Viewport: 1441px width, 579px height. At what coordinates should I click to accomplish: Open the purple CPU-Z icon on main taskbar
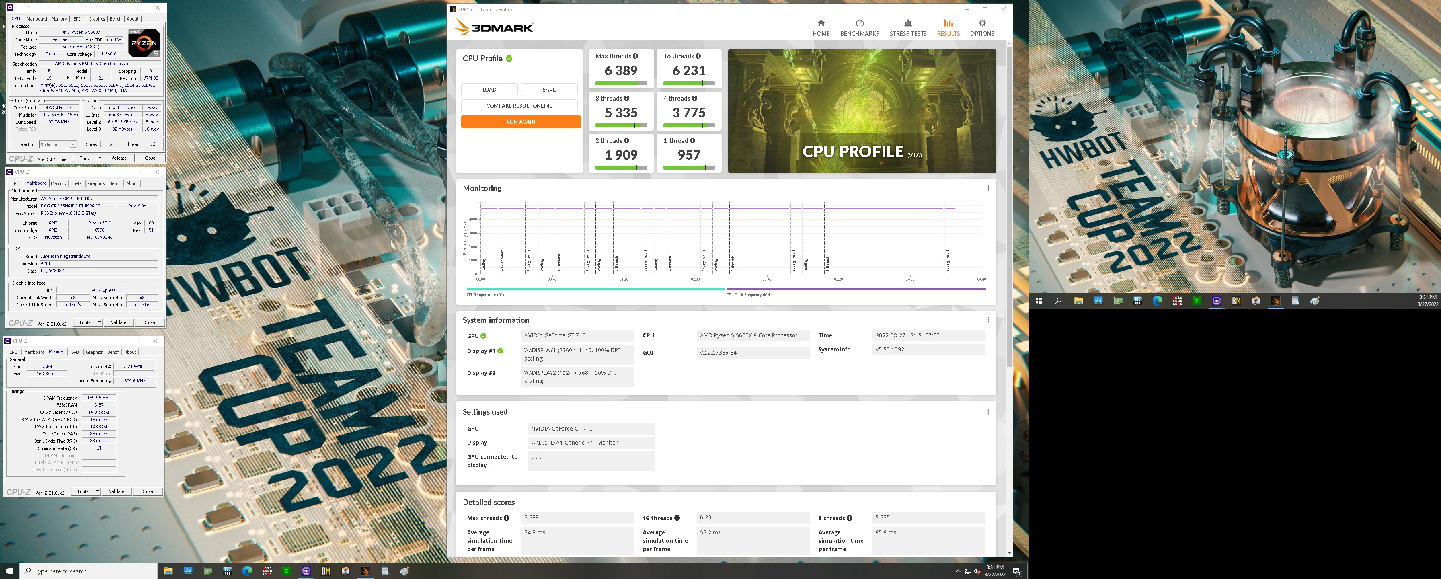306,571
